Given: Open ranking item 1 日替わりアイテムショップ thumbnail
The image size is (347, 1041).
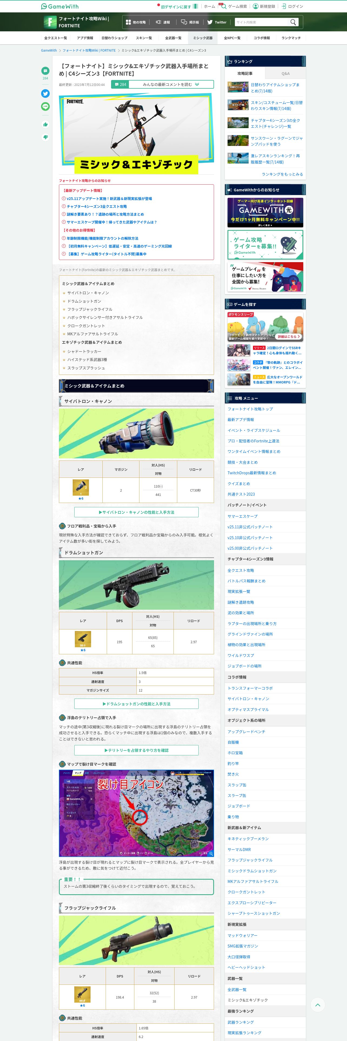Looking at the screenshot, I should point(238,87).
